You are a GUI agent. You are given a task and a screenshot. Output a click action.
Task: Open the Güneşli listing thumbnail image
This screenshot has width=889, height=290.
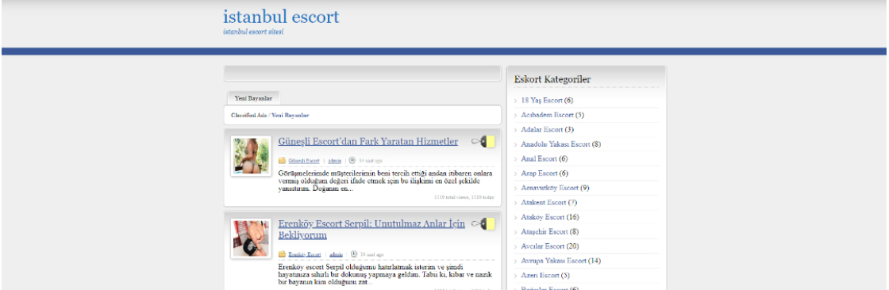click(251, 156)
